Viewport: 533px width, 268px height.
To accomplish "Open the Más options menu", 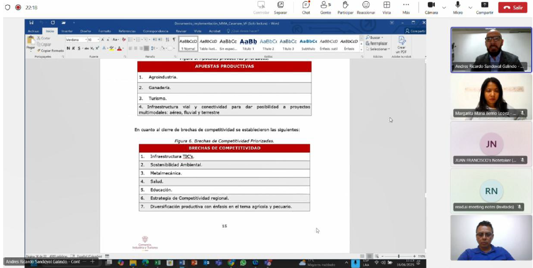I will (x=406, y=6).
